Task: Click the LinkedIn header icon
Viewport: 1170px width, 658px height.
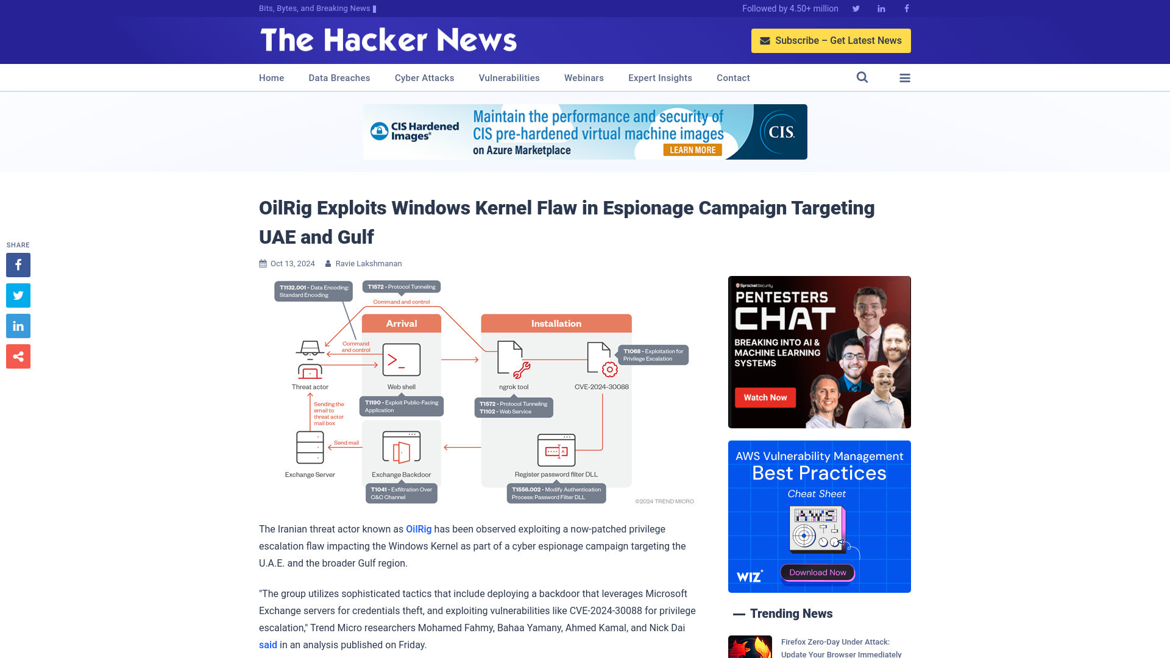Action: 881,8
